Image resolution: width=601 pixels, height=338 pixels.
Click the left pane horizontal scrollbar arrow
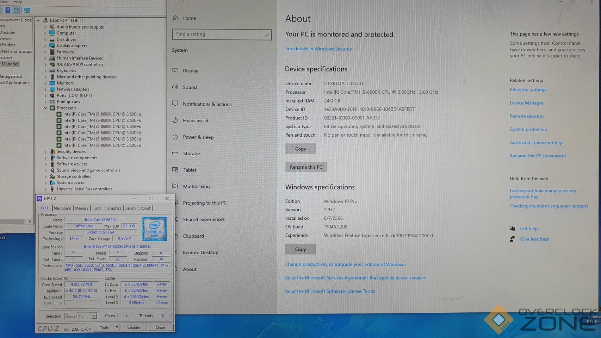pos(30,221)
